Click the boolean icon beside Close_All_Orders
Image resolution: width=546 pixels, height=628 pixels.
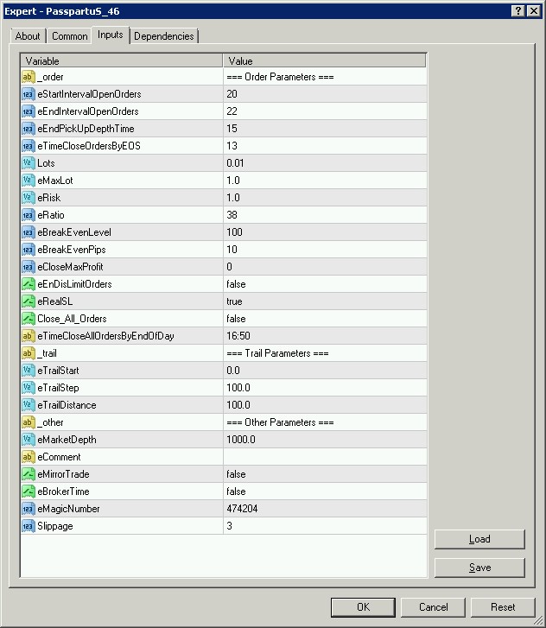[28, 319]
